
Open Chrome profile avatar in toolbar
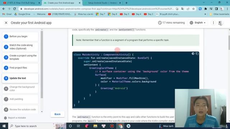222,9
